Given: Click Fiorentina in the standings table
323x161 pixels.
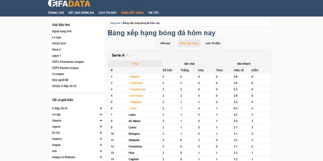Looking at the screenshot, I should (135, 147).
